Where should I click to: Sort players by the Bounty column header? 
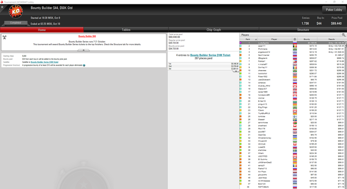pos(307,39)
